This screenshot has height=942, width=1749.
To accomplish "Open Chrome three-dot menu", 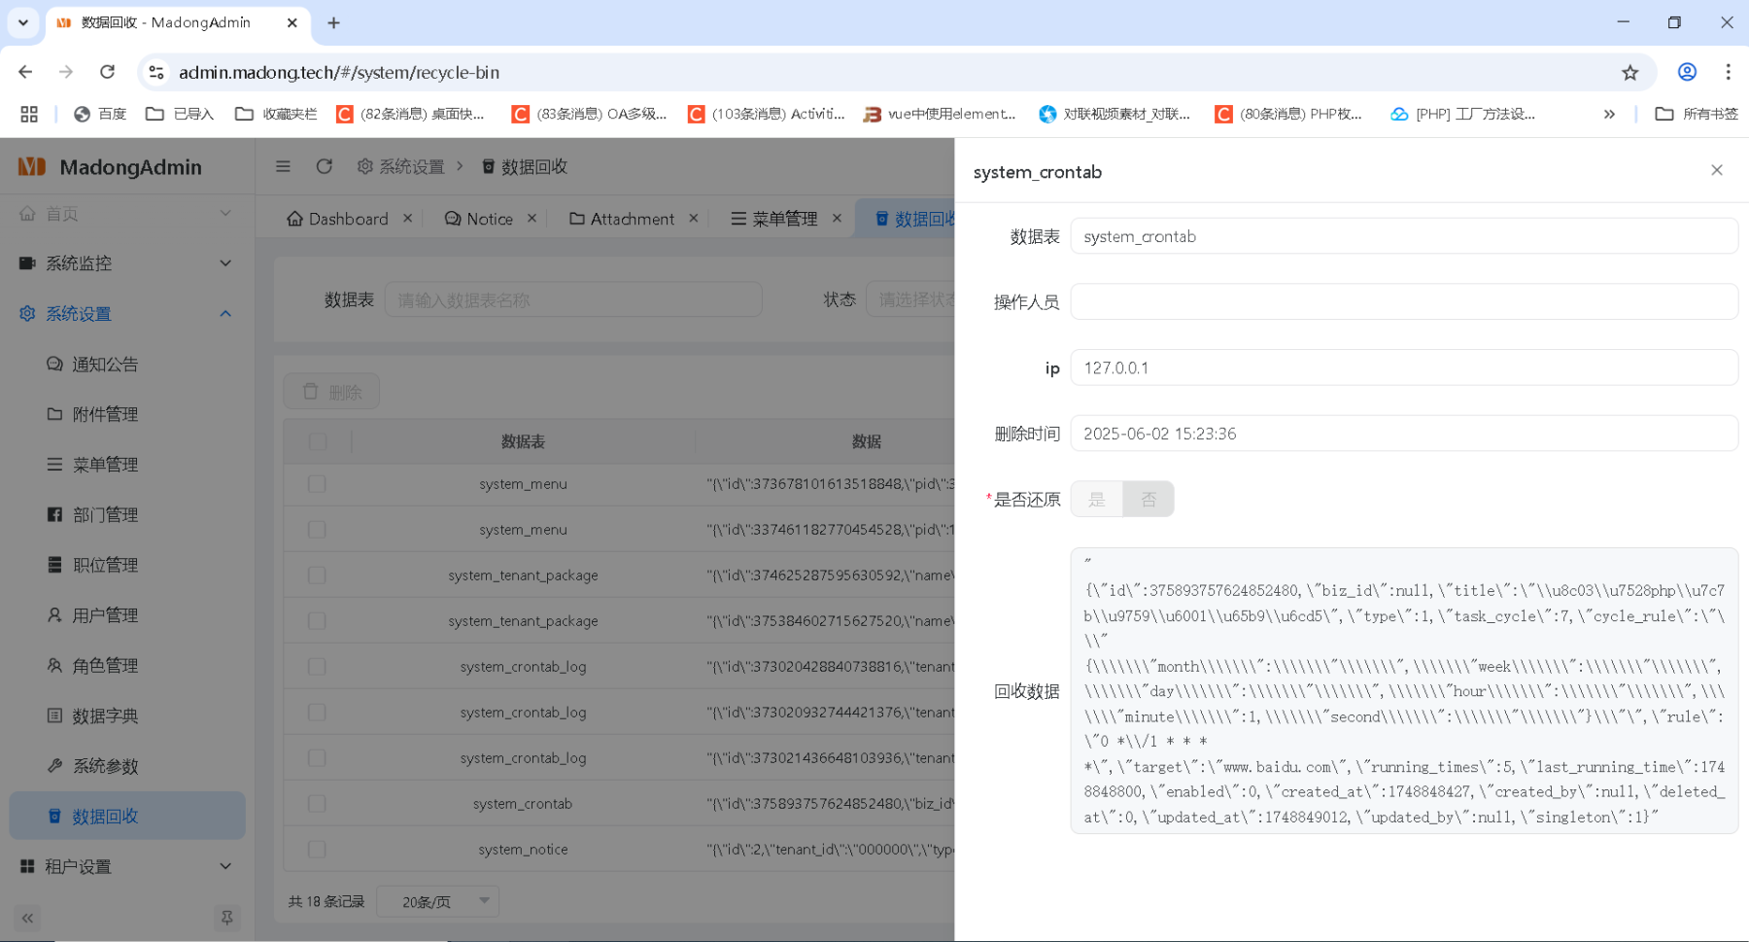I will pyautogui.click(x=1728, y=72).
